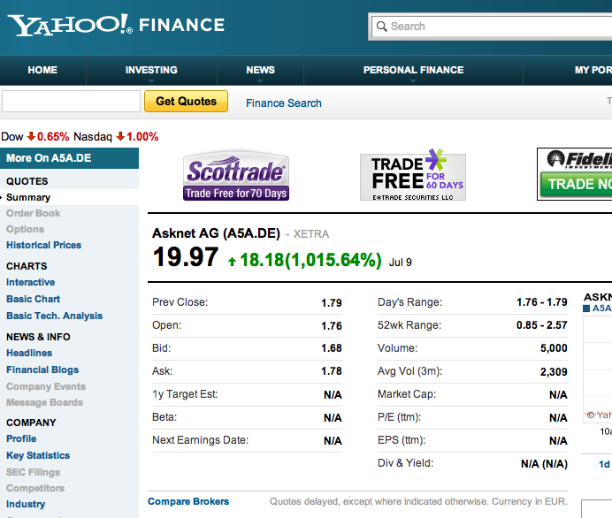The width and height of the screenshot is (612, 518).
Task: Click the ticker symbol input field
Action: (x=71, y=102)
